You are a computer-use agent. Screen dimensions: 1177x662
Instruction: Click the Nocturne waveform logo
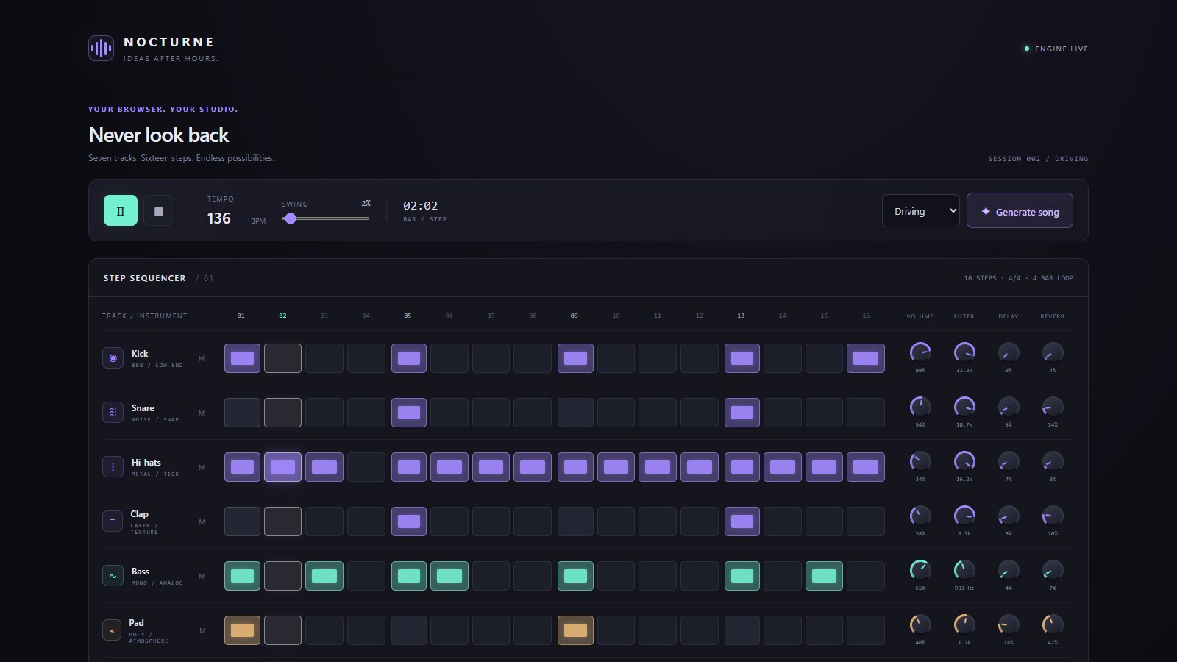point(101,49)
